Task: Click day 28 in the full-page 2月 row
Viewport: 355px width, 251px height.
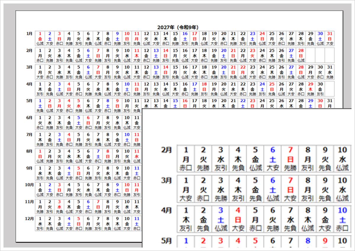Action: [301, 55]
